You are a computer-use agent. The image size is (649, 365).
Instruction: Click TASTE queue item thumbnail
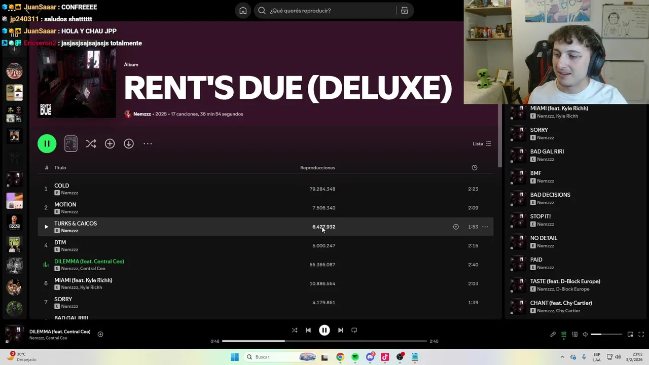point(518,285)
